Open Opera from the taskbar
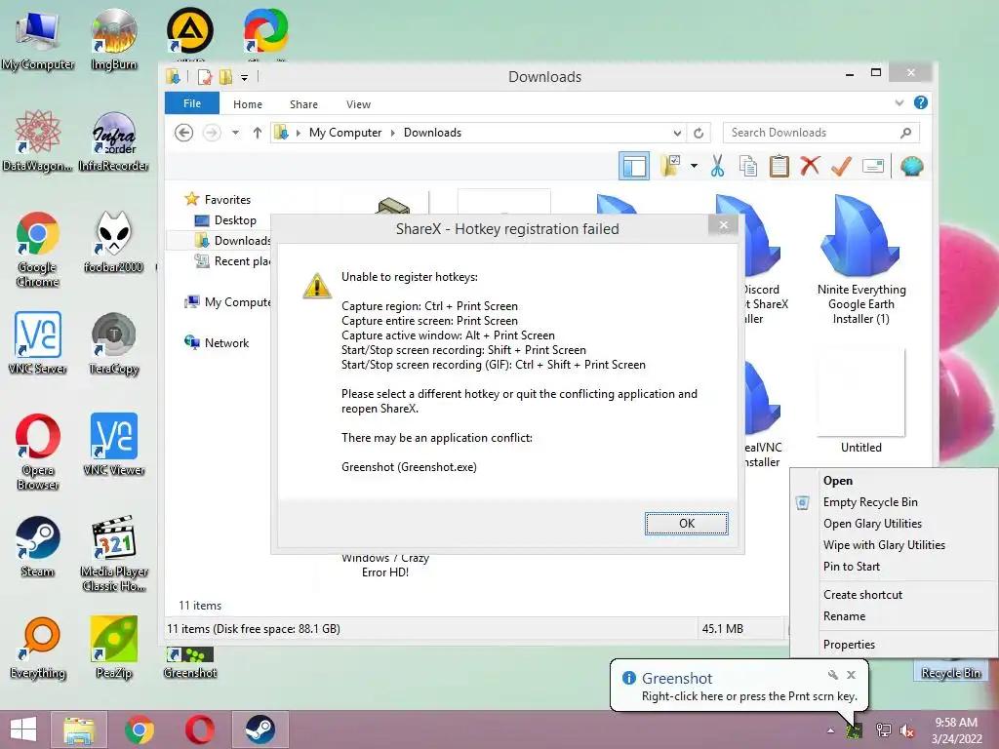The height and width of the screenshot is (749, 999). (199, 729)
